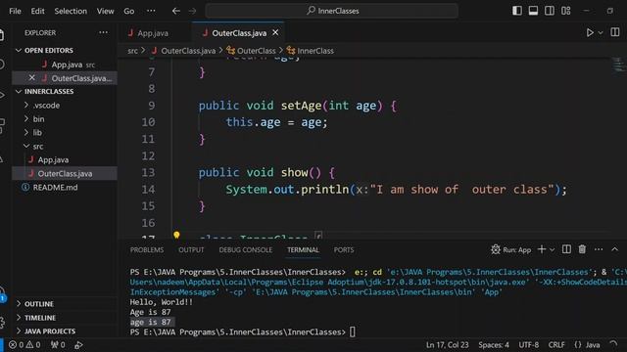This screenshot has height=352, width=627.
Task: Open the View menu
Action: [105, 11]
